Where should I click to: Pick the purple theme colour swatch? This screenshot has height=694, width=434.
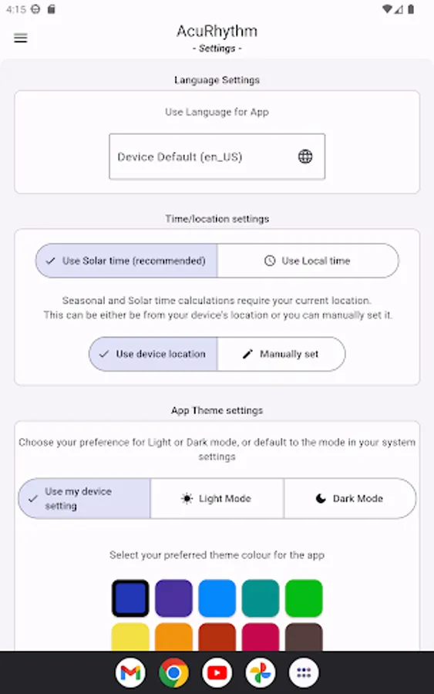173,598
